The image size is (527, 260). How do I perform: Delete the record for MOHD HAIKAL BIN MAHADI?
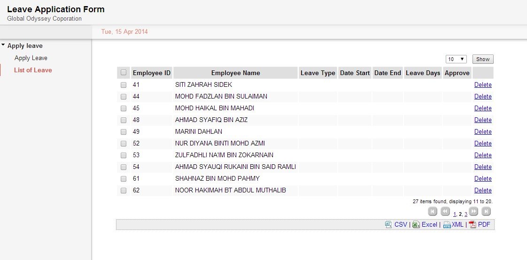(483, 108)
